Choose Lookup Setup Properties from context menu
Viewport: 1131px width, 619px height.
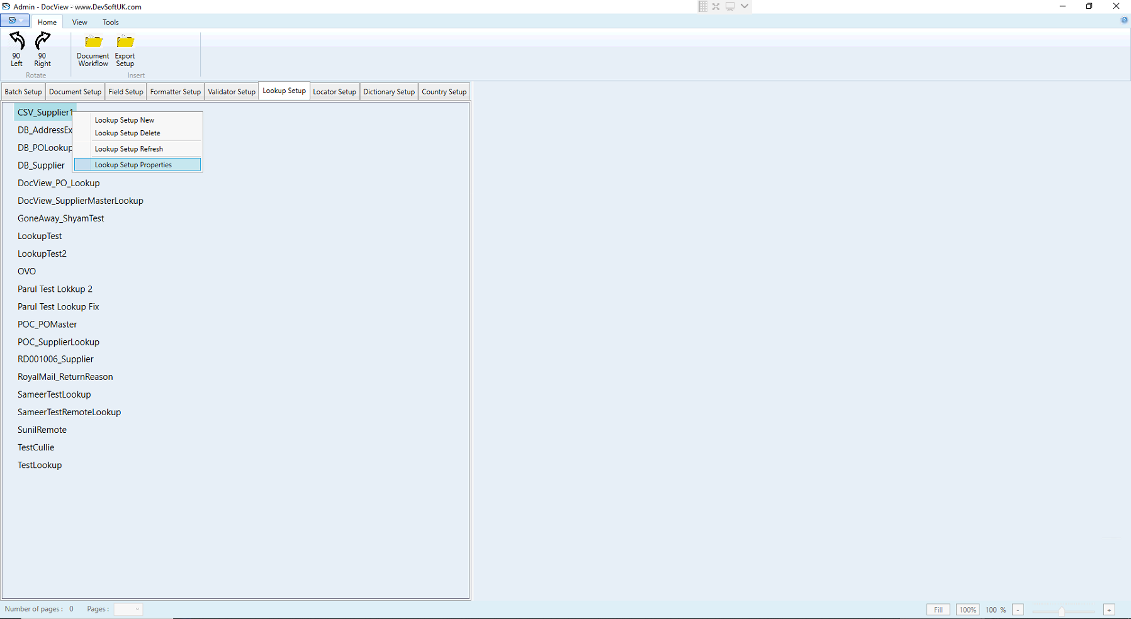tap(133, 164)
